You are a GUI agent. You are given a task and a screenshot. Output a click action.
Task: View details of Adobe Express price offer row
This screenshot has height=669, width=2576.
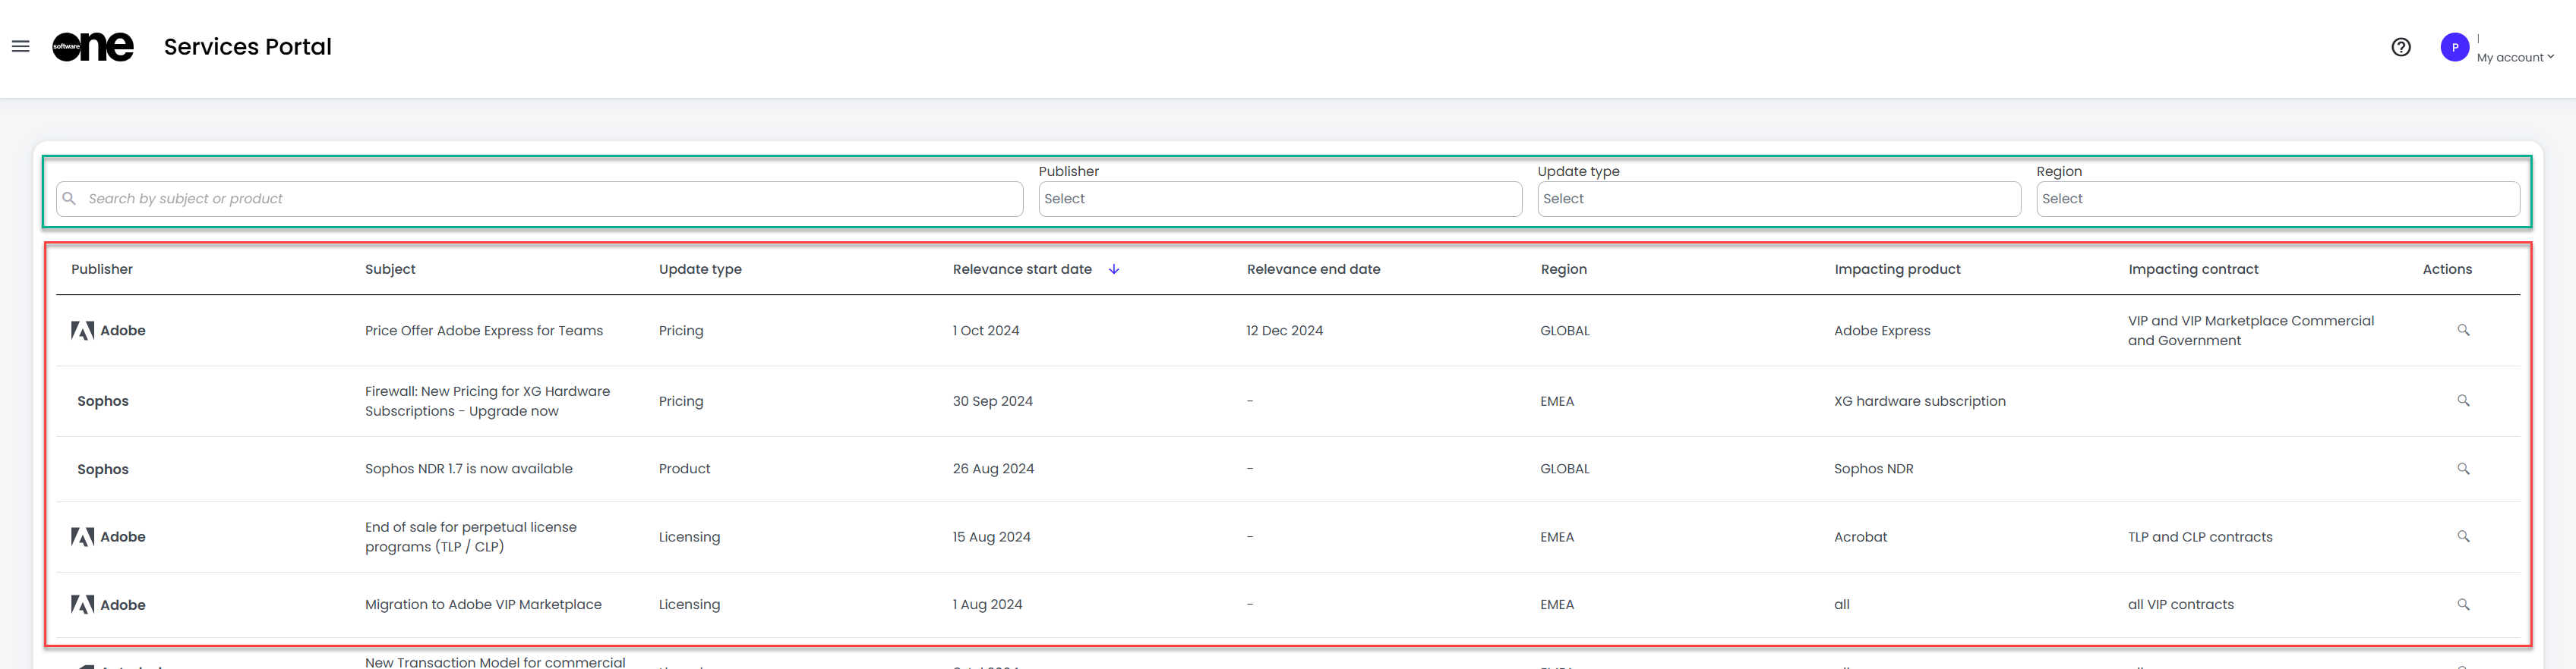(x=2463, y=331)
